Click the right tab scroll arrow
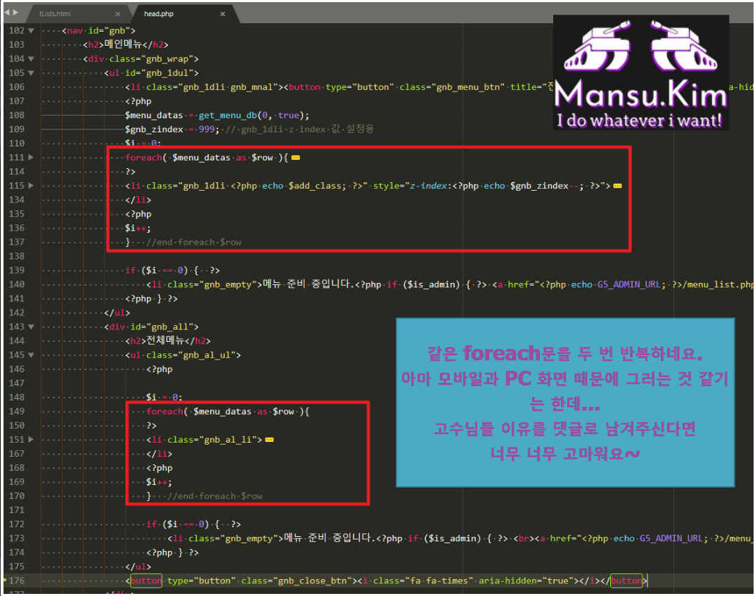This screenshot has width=755, height=596. click(15, 13)
